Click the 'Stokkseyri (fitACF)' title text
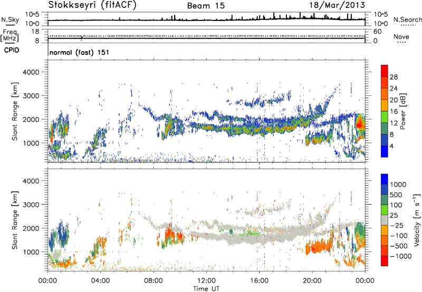The height and width of the screenshot is (292, 422). (x=92, y=5)
